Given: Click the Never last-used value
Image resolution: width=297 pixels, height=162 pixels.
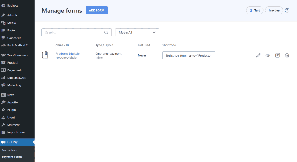Looking at the screenshot, I should pyautogui.click(x=142, y=55).
